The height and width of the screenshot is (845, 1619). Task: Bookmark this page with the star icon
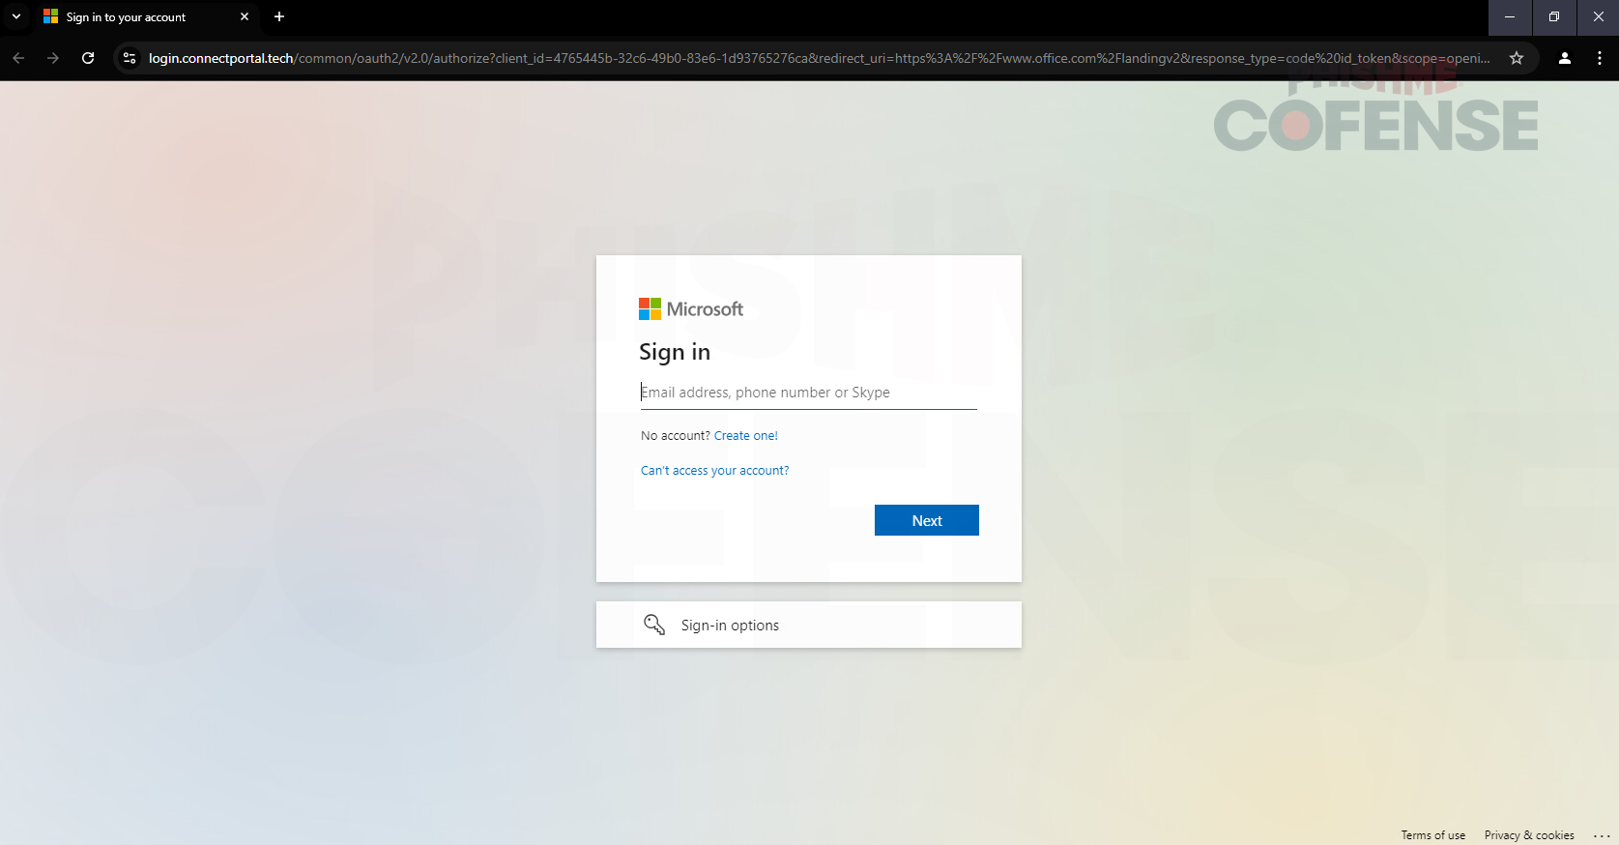pos(1517,58)
